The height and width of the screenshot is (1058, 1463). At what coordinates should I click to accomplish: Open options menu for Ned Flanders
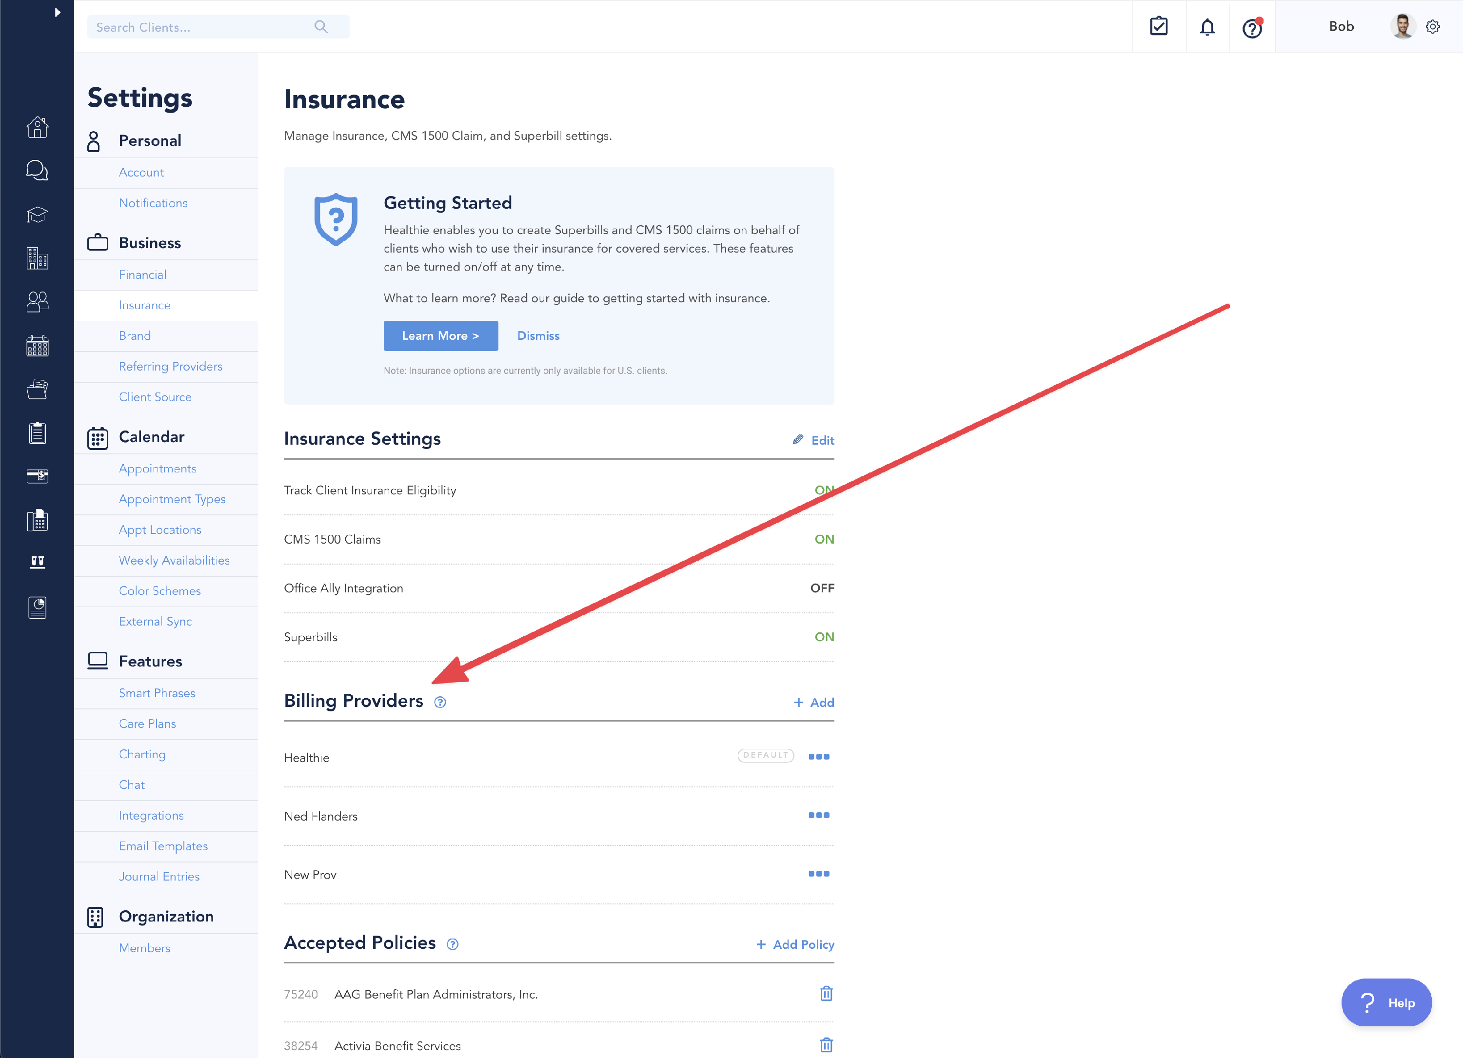pos(819,816)
